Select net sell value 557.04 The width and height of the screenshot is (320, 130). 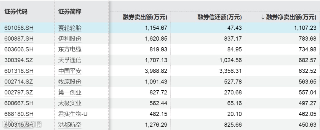click(x=308, y=93)
